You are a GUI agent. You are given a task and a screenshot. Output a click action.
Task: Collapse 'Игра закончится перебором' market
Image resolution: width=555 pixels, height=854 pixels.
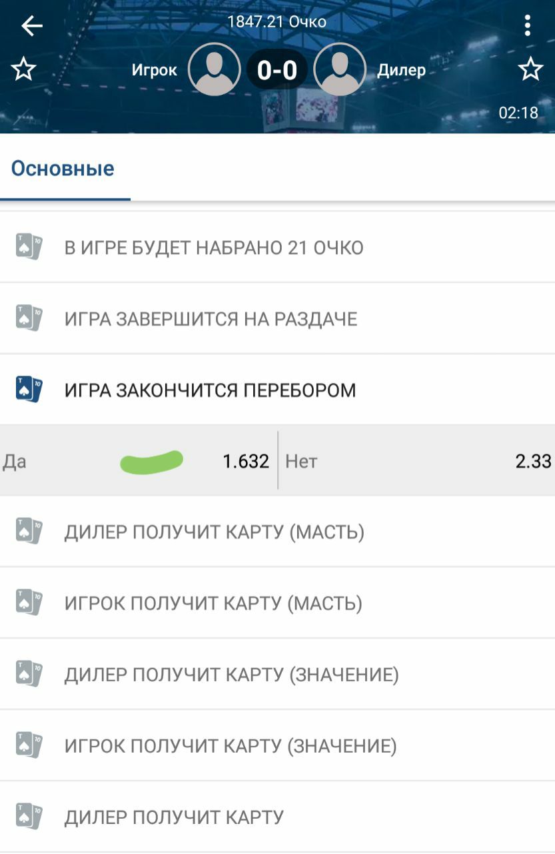(x=210, y=390)
